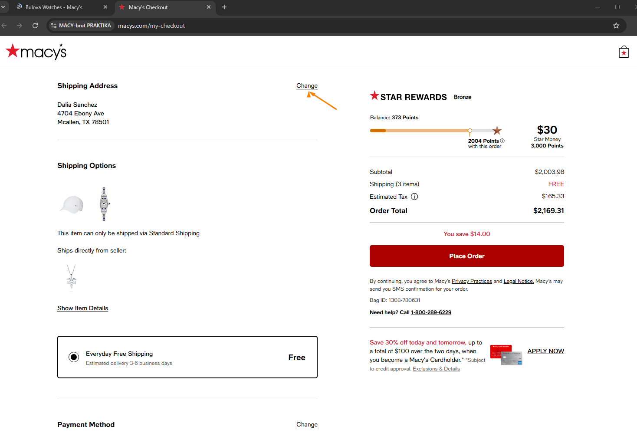
Task: Click the Macy's logo
Action: point(36,52)
